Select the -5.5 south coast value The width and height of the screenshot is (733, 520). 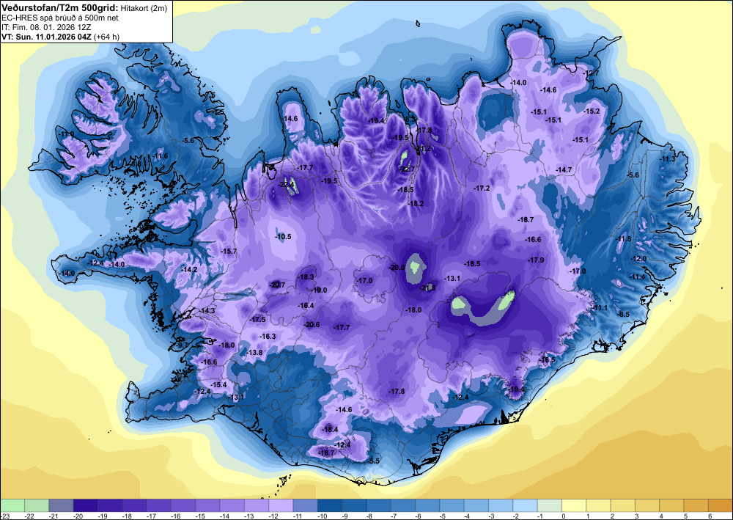pos(373,461)
